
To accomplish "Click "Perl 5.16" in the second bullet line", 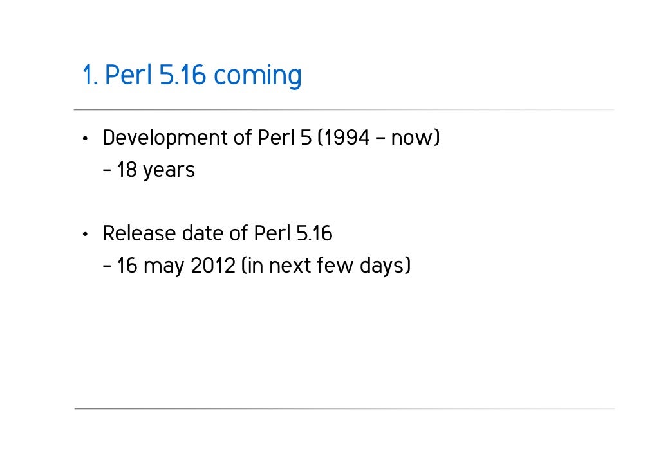I will click(x=293, y=233).
